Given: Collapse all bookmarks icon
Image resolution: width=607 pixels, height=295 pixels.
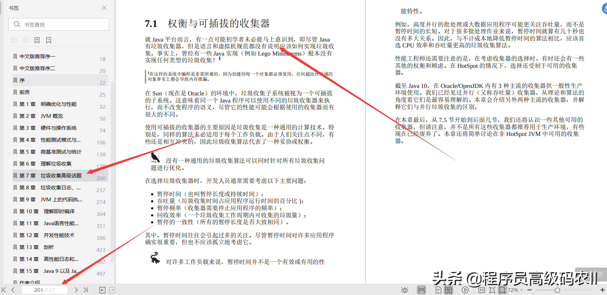Looking at the screenshot, I should 26,40.
